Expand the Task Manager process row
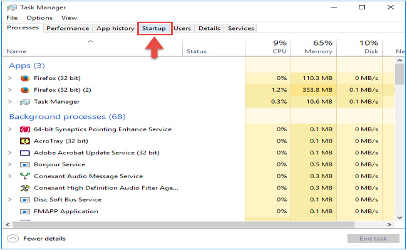The image size is (407, 250). tap(9, 102)
